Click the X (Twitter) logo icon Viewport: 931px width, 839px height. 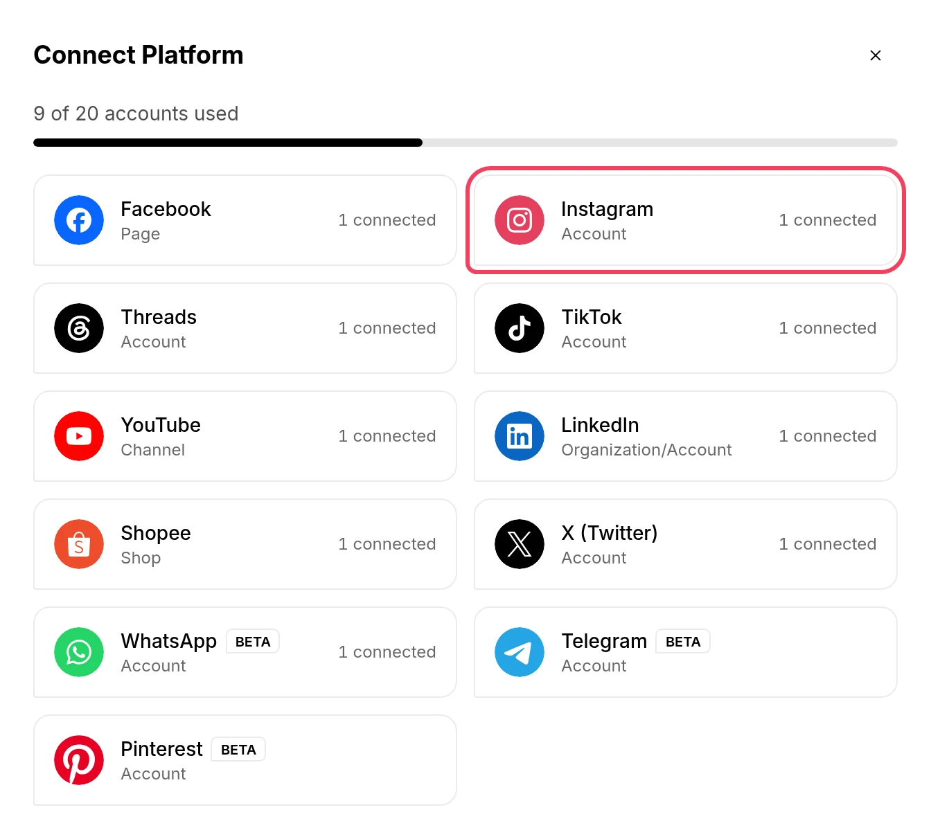[x=520, y=544]
